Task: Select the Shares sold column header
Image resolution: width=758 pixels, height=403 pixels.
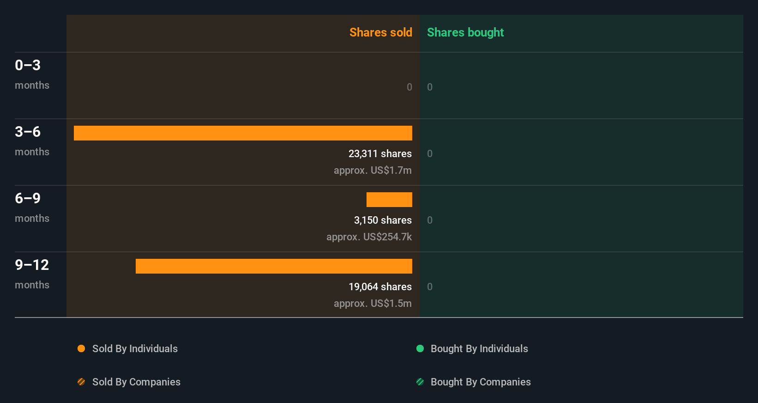Action: click(380, 32)
